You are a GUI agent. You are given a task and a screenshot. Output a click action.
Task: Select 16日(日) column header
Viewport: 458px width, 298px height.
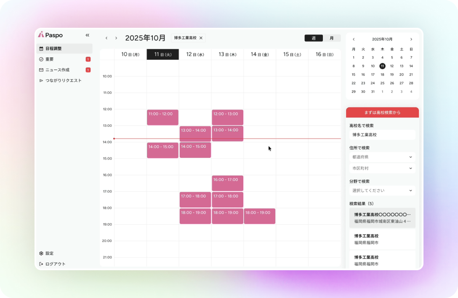coord(325,54)
